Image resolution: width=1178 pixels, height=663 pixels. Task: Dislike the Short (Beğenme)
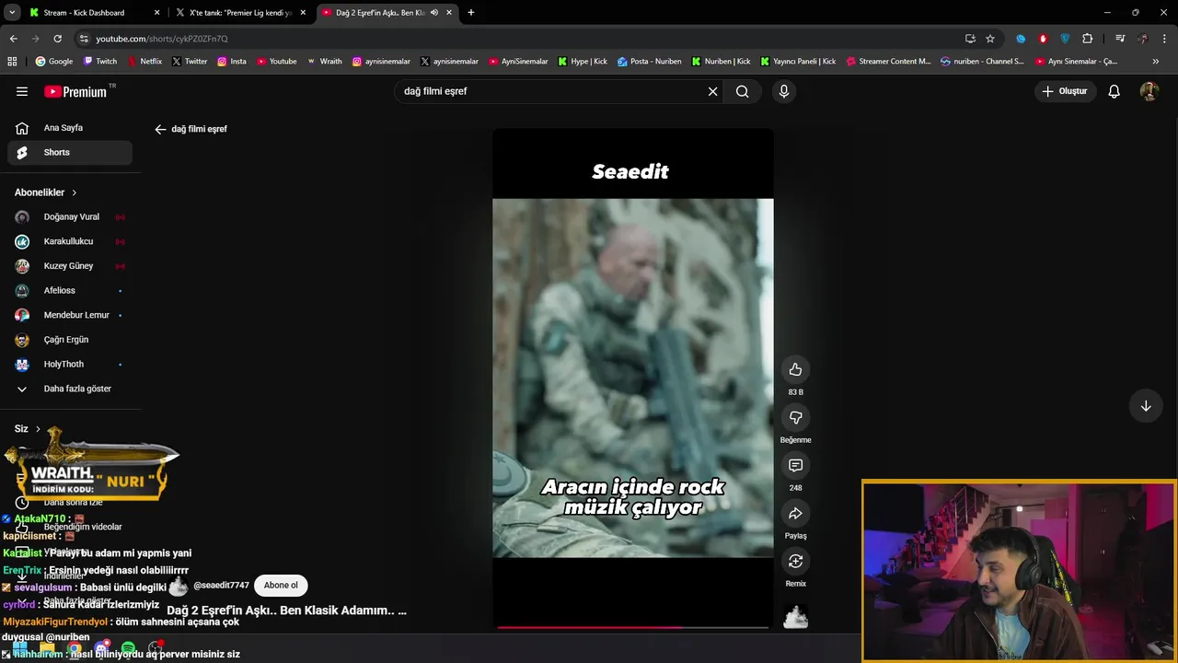796,417
